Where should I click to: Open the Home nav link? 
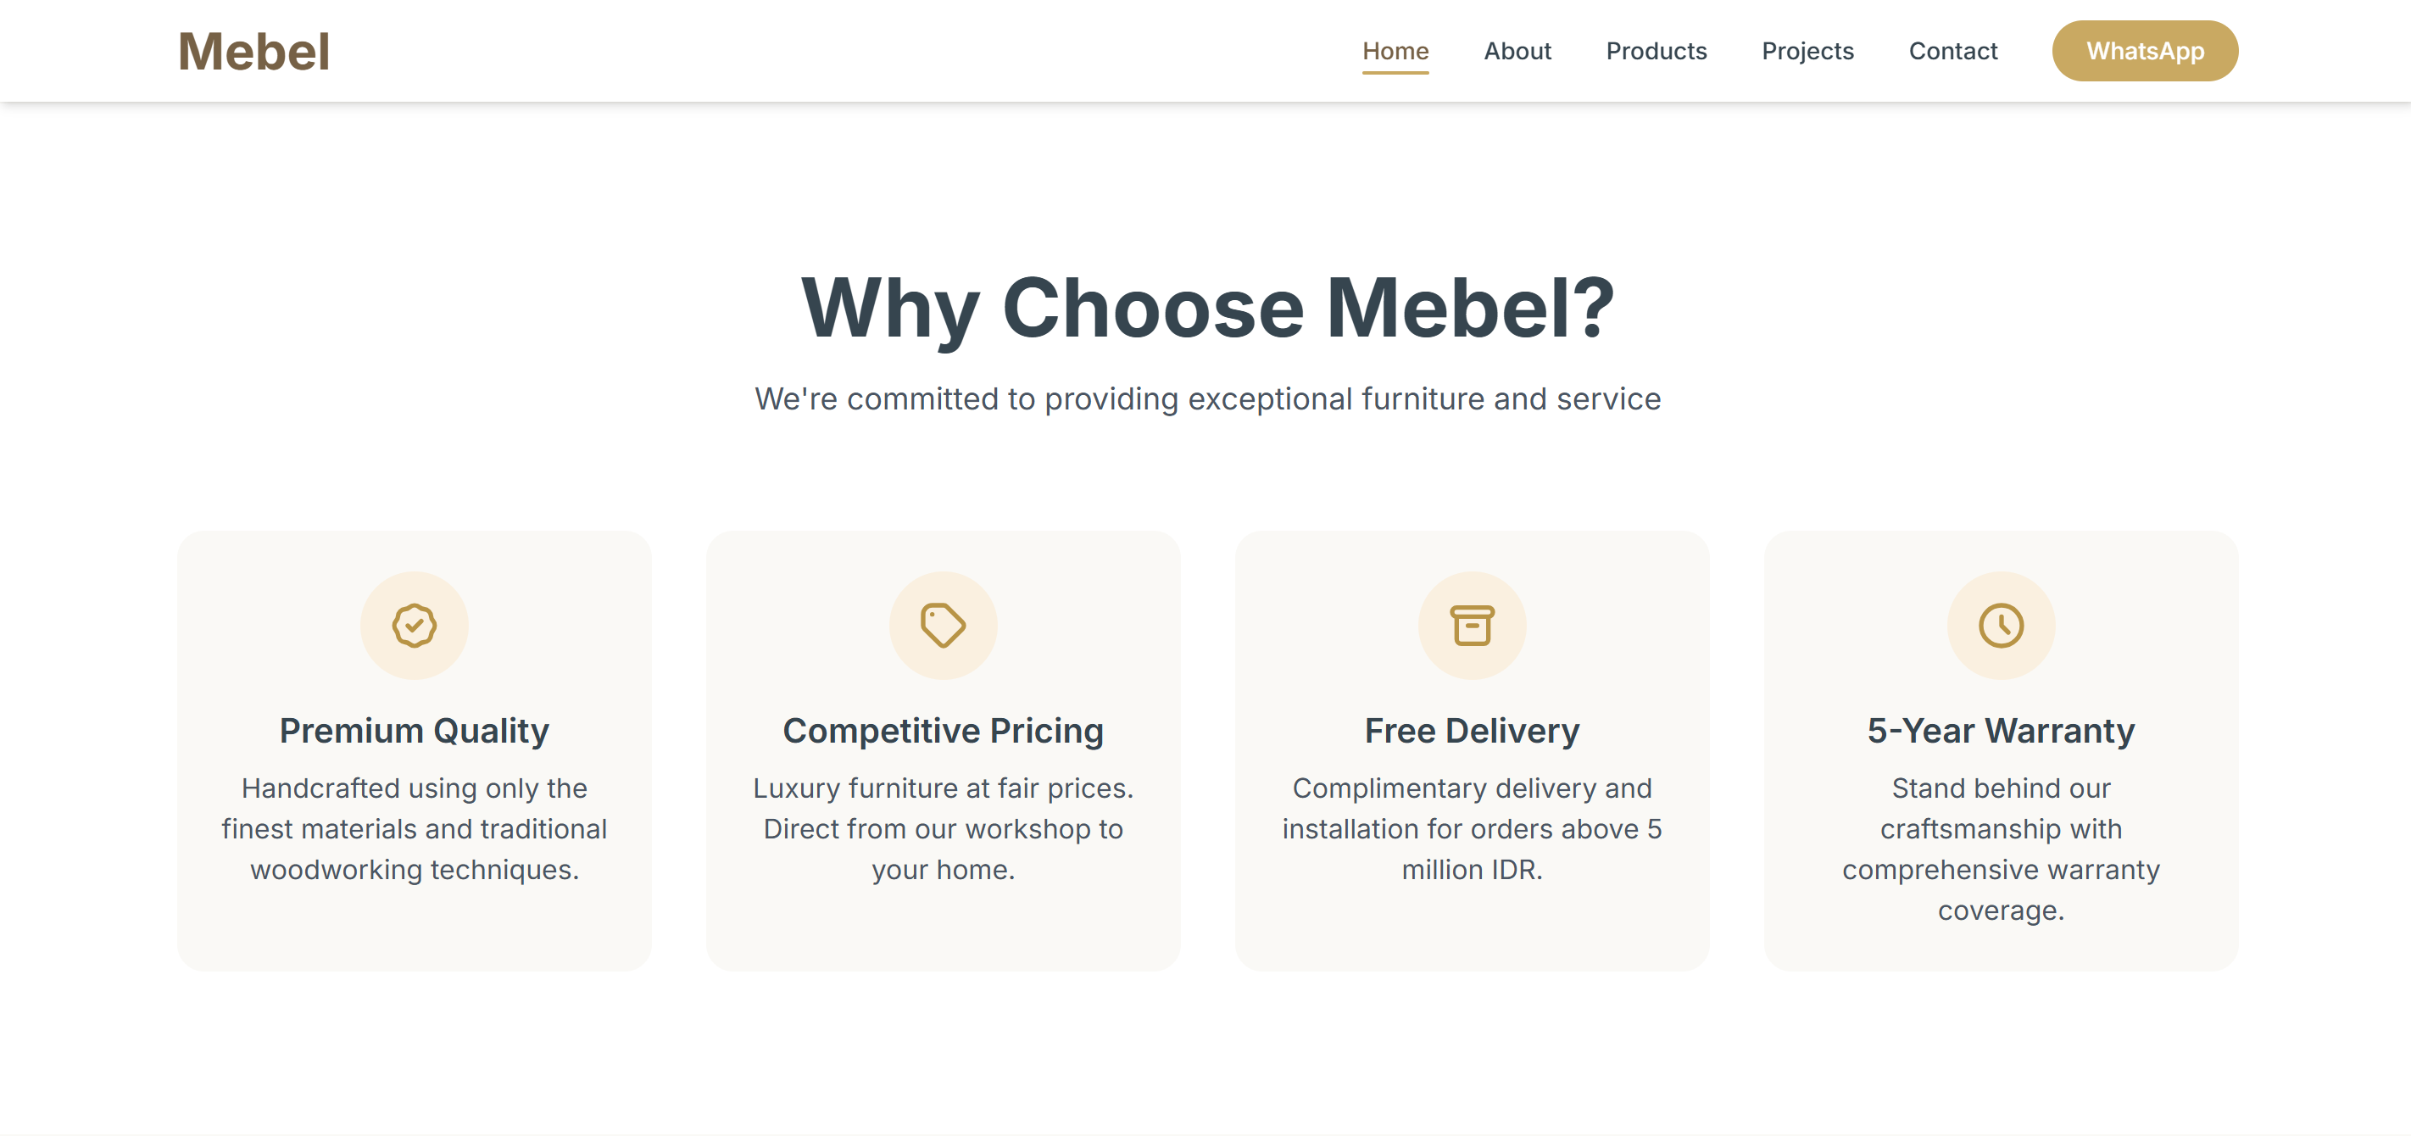point(1395,52)
